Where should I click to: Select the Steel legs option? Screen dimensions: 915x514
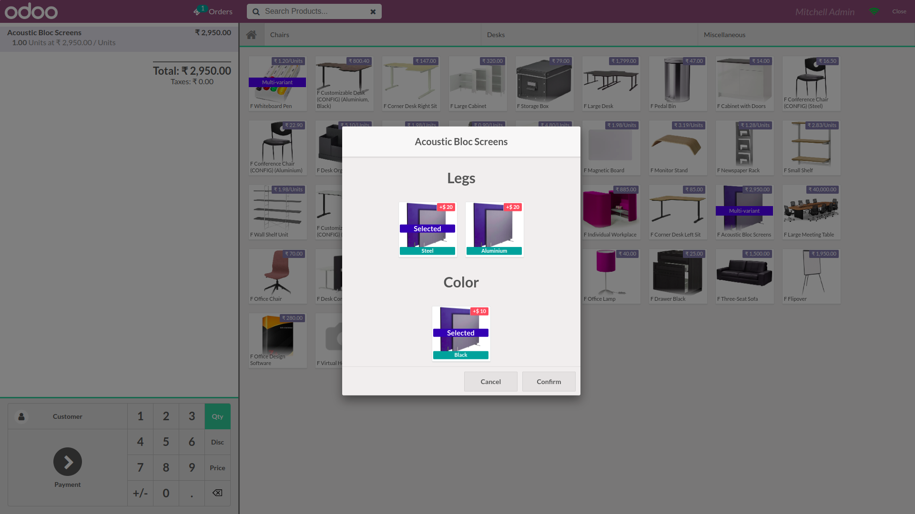(427, 229)
